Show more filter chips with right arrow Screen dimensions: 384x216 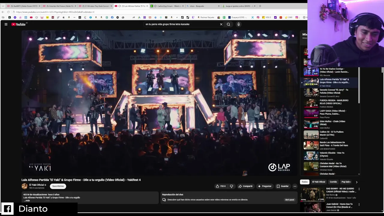(356, 182)
